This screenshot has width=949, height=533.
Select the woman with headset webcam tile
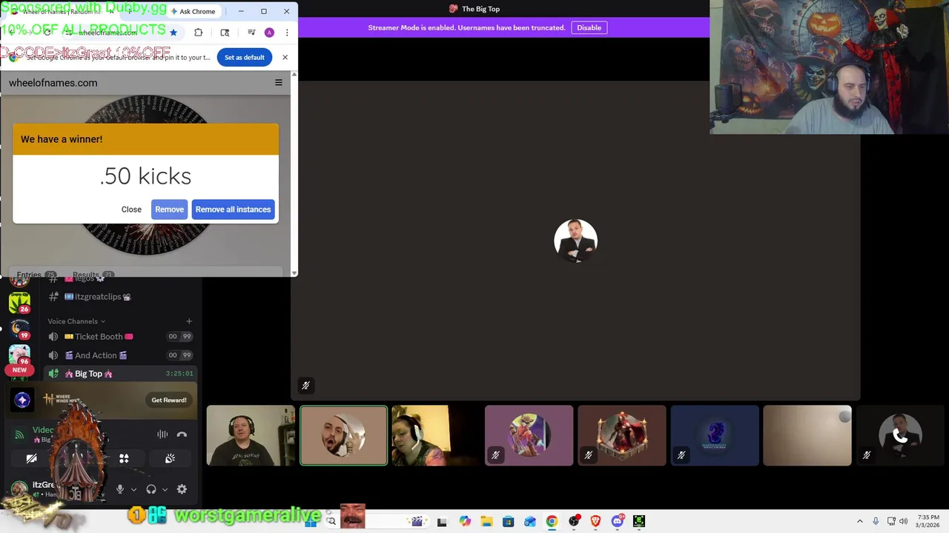pos(436,435)
